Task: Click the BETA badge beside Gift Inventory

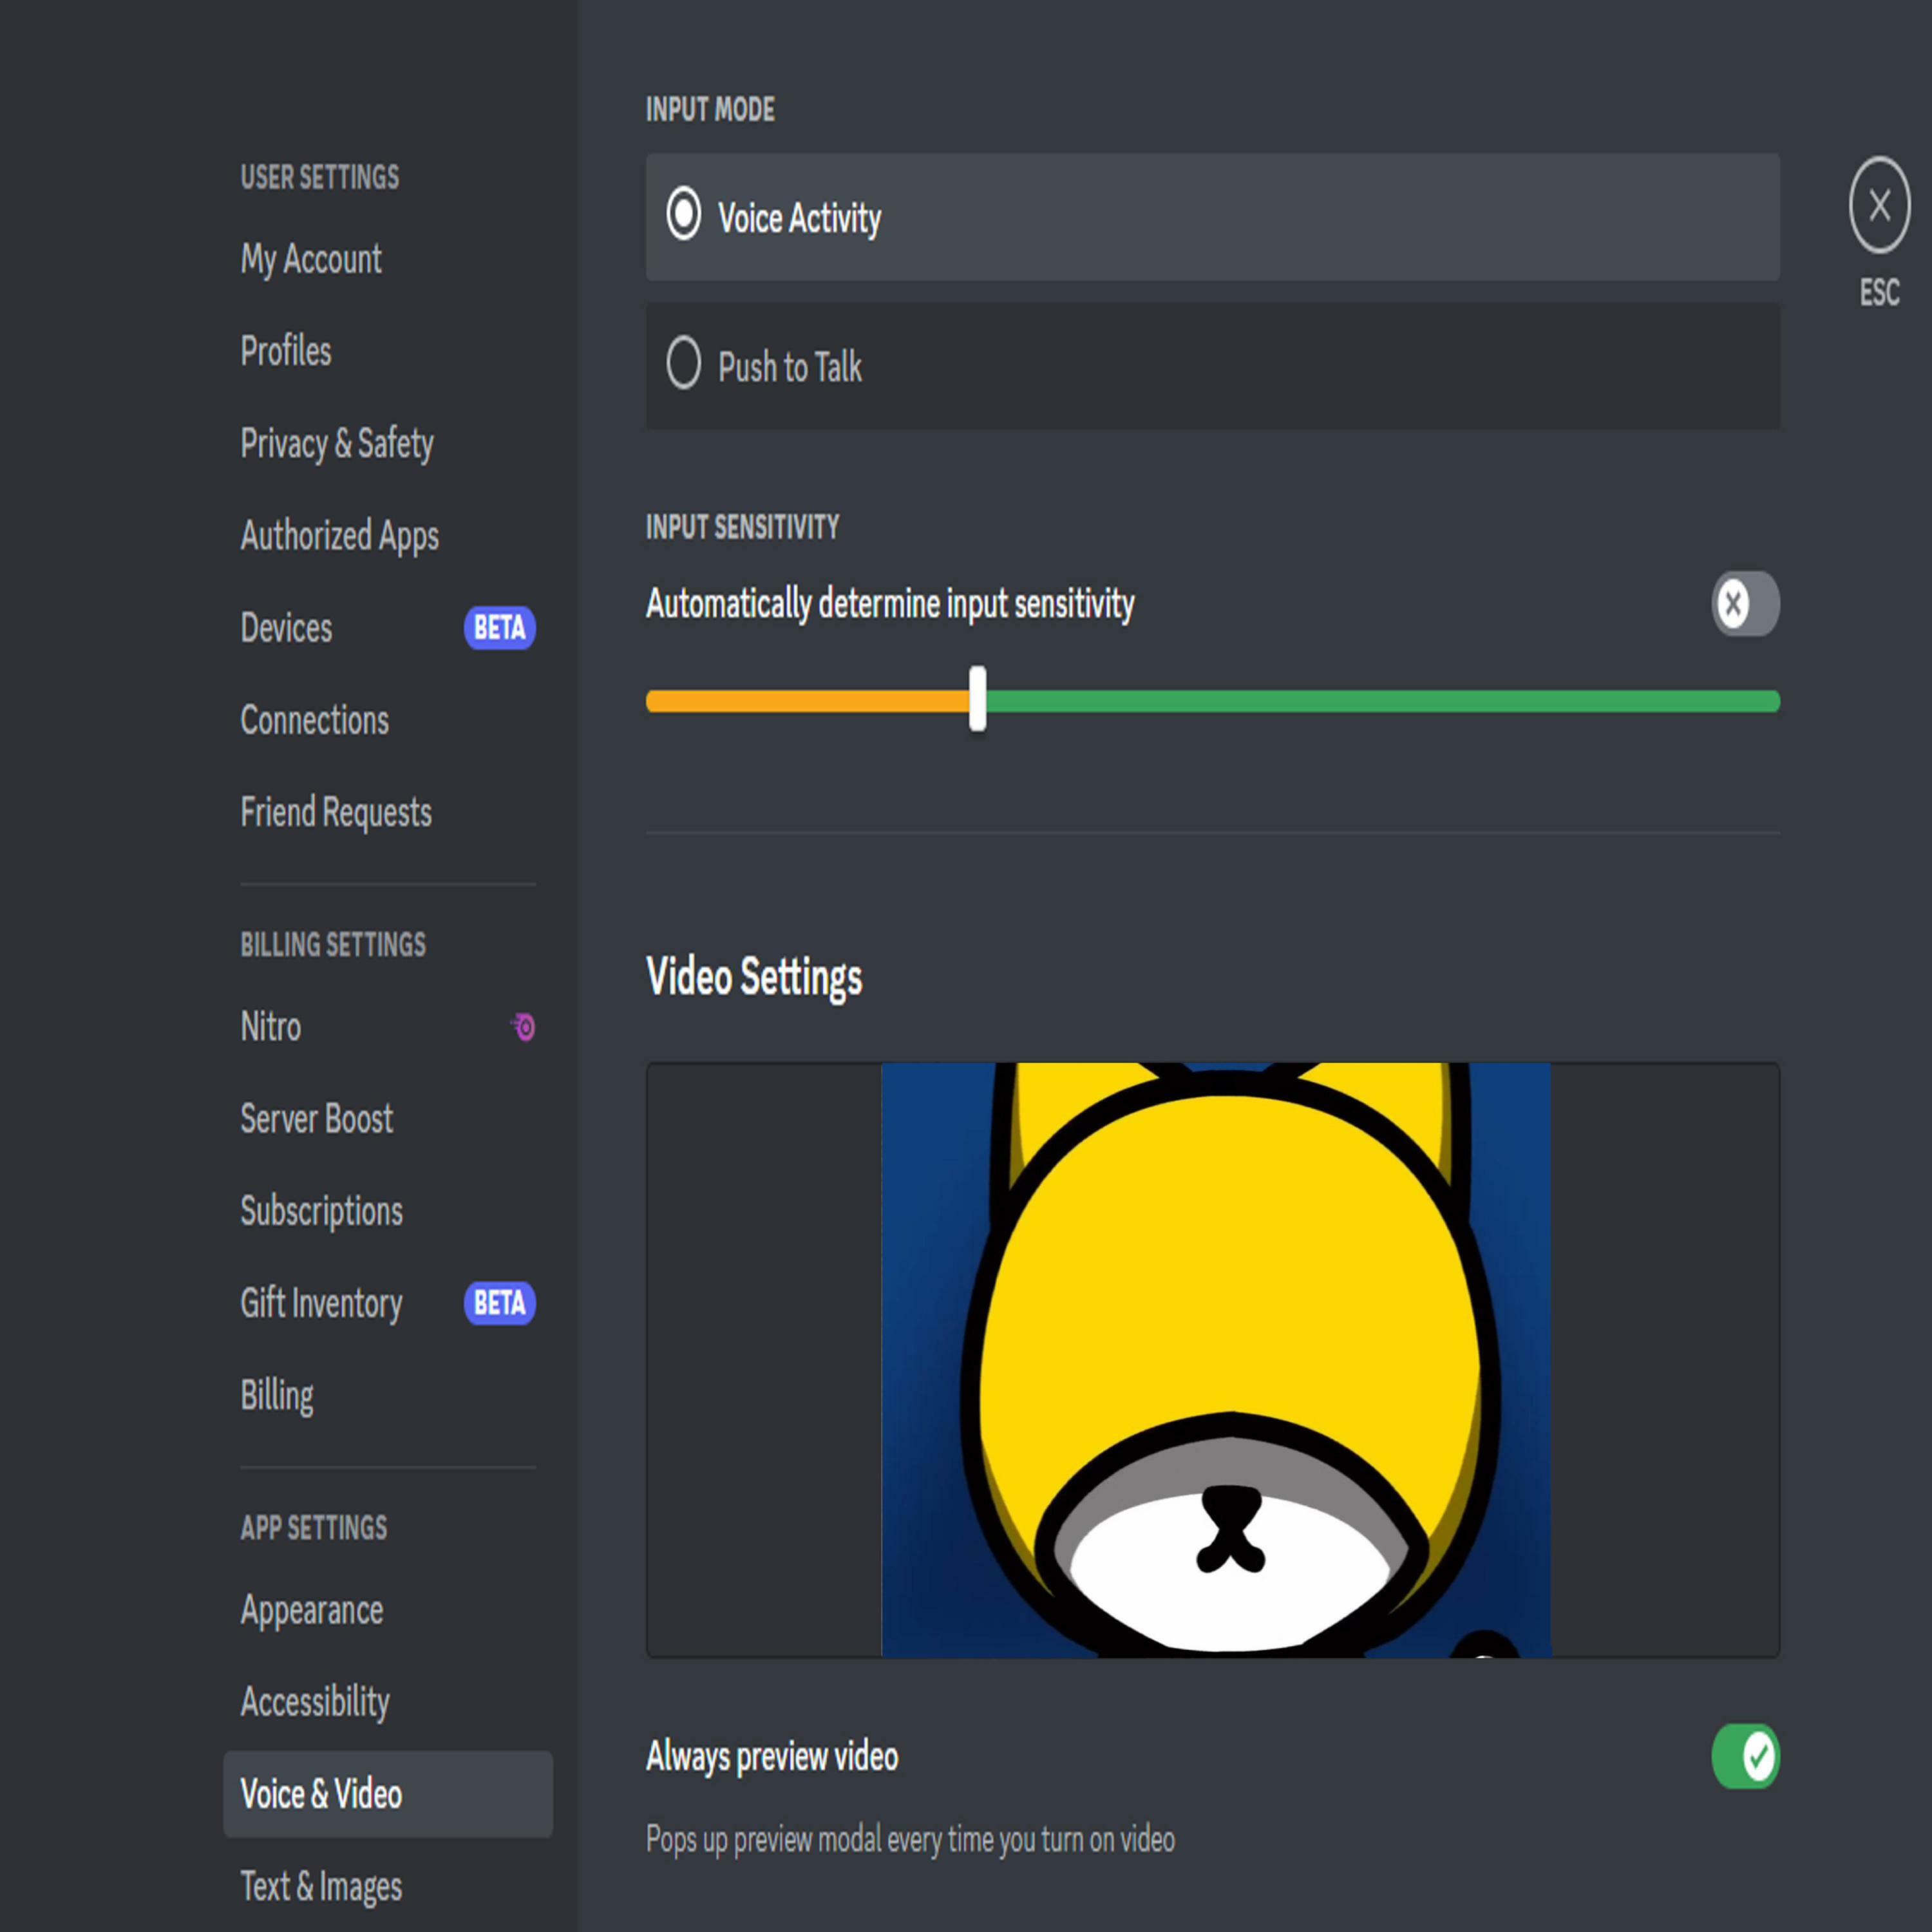Action: pos(499,1303)
